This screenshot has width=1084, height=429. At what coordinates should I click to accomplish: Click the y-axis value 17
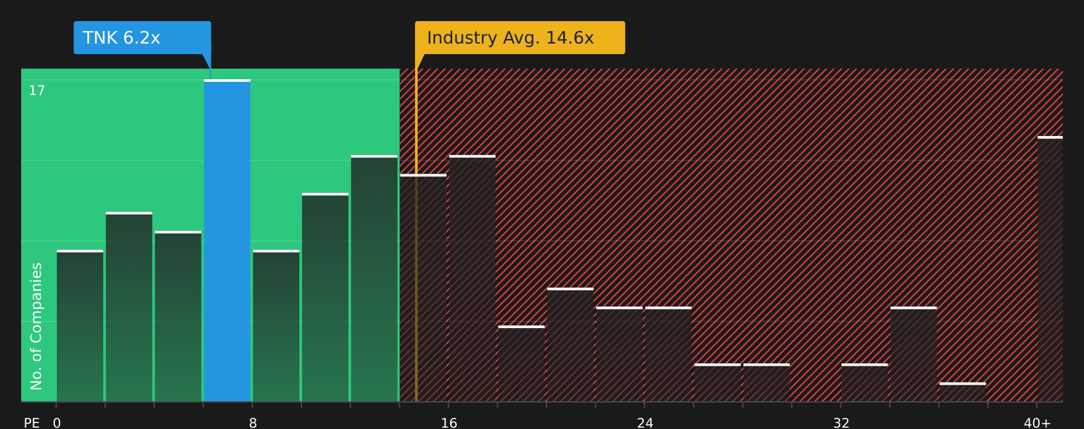pyautogui.click(x=37, y=91)
